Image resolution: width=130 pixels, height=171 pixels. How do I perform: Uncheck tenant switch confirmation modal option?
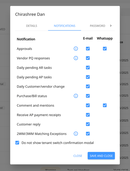point(17,143)
